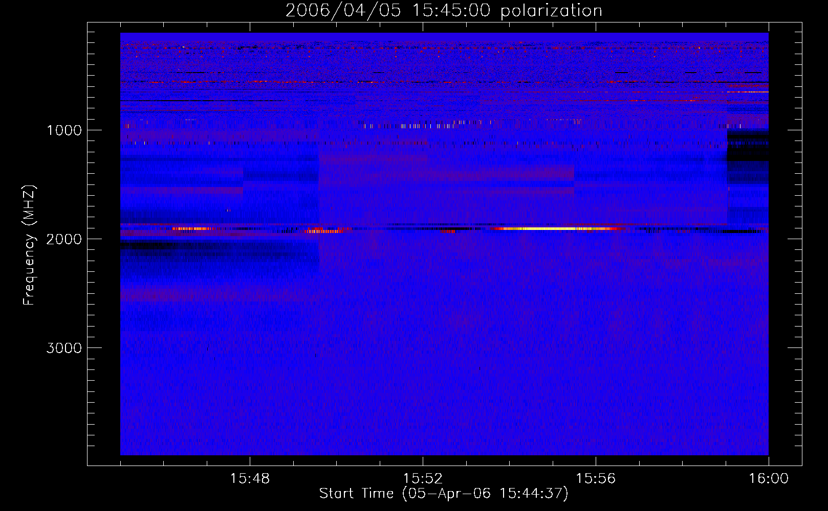Select the 'Frequency (MHZ)' axis label
This screenshot has height=511, width=828.
[29, 245]
